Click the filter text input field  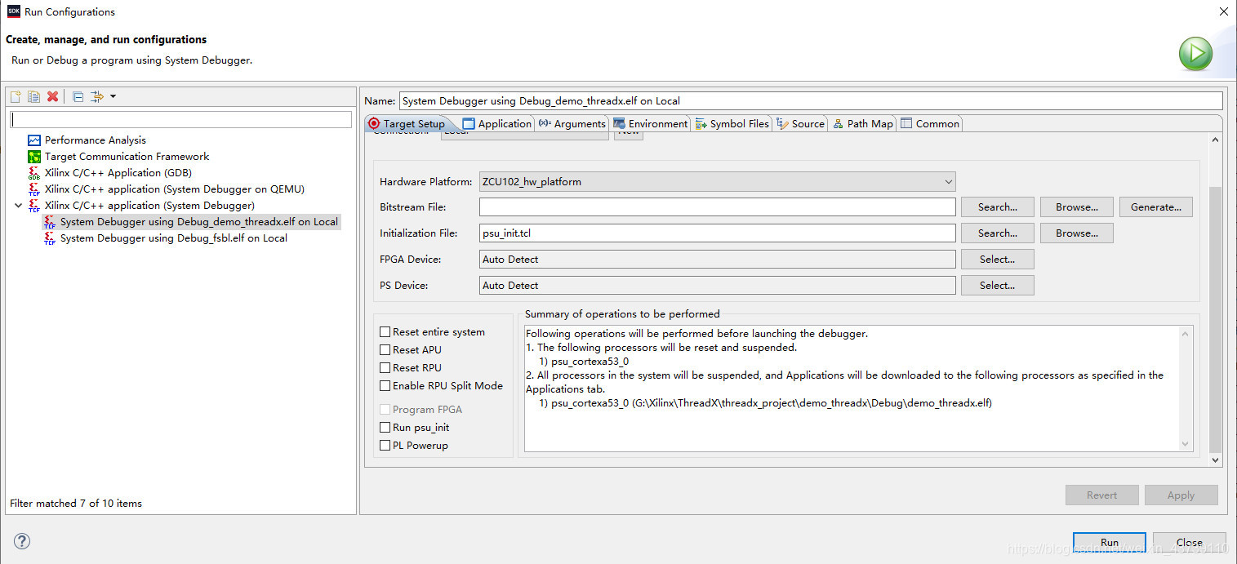(180, 119)
